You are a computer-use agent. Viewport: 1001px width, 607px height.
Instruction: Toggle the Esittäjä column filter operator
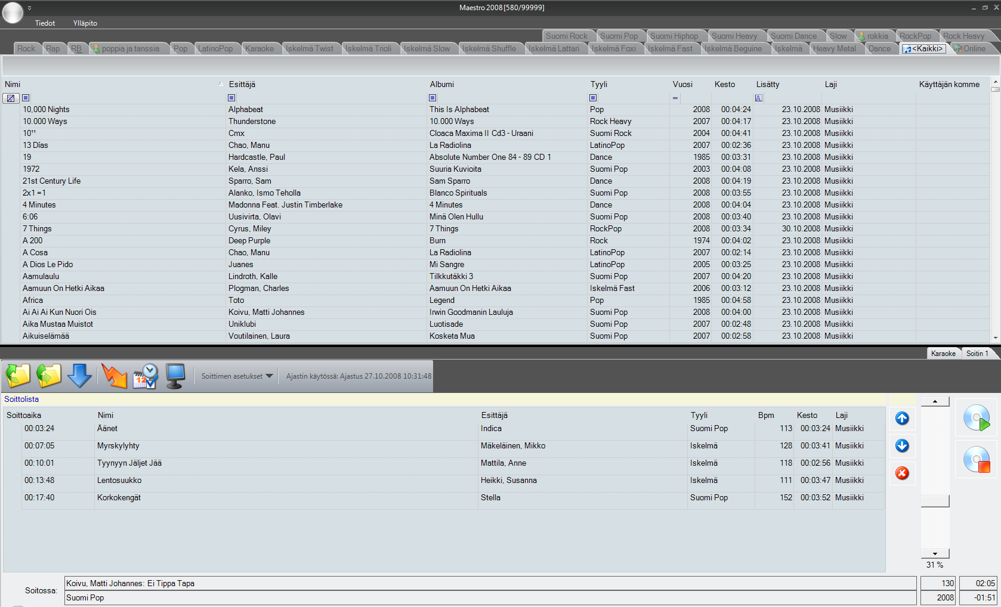coord(231,98)
